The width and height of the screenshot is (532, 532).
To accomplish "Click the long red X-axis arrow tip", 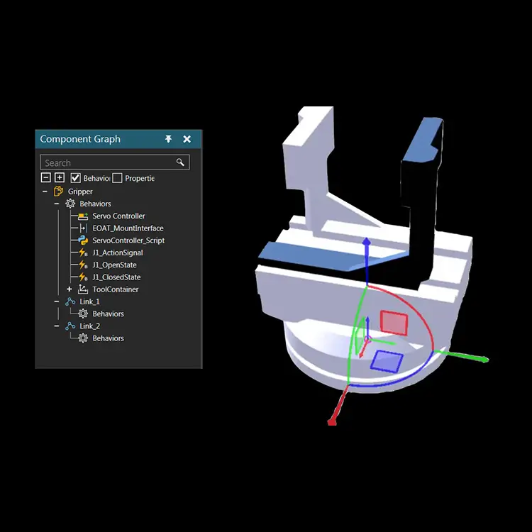I will 332,421.
